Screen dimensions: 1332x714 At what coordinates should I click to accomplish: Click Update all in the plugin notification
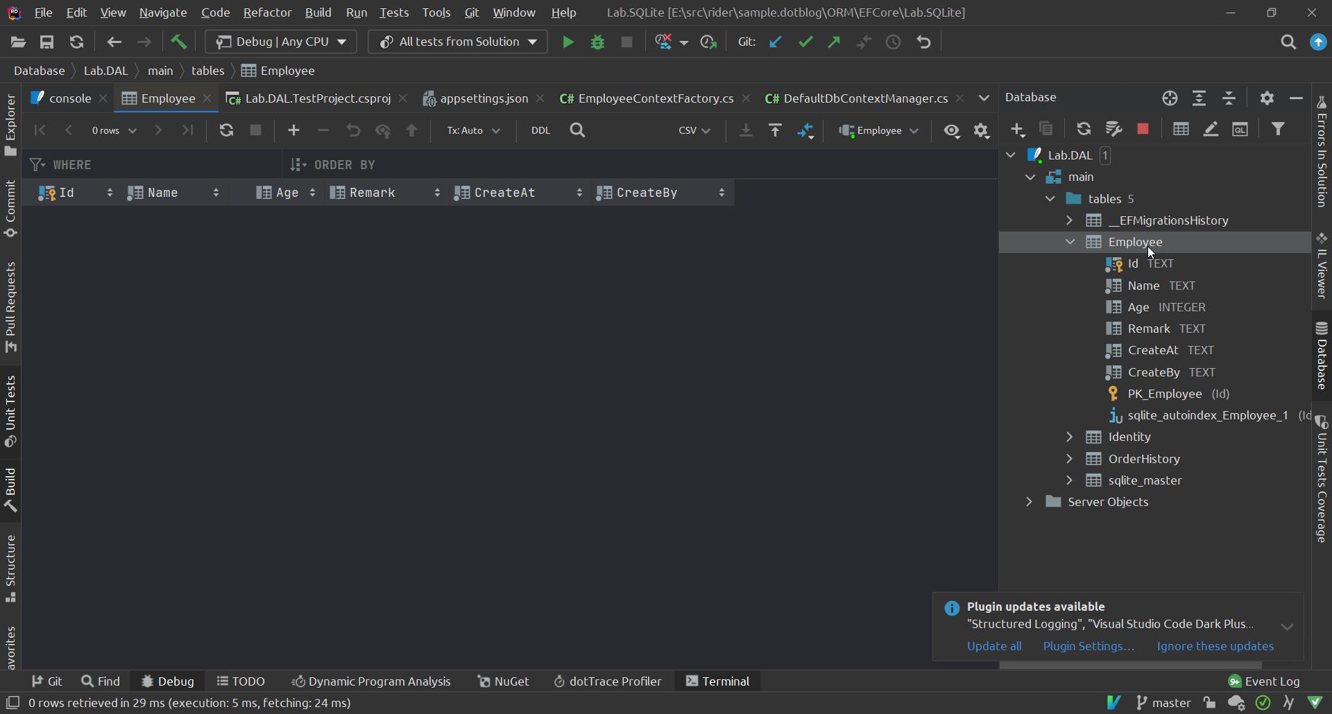994,646
